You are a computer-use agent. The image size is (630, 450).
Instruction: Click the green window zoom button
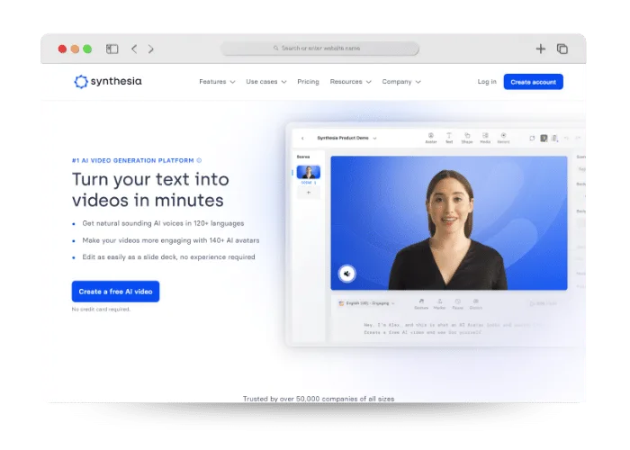pos(87,49)
